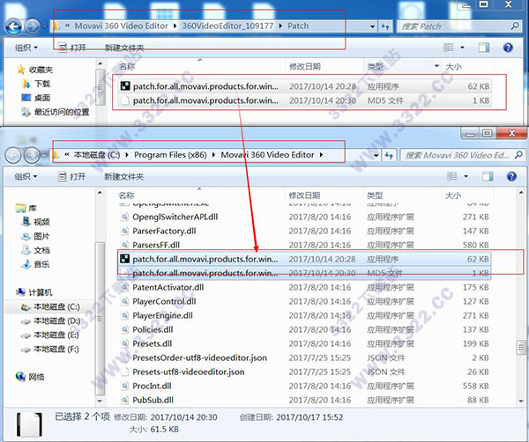Toggle the preview pane icon in the Patch window
This screenshot has height=442, width=529.
(484, 48)
